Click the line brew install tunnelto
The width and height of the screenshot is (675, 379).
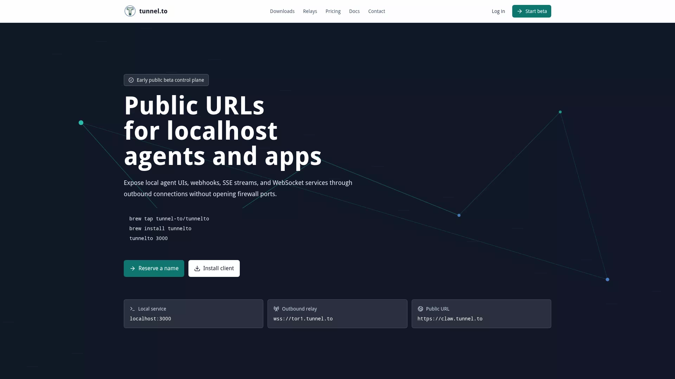160,228
